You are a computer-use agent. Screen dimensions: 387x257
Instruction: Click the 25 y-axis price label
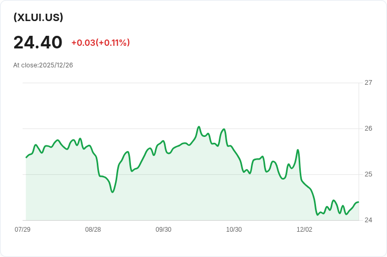coord(368,174)
